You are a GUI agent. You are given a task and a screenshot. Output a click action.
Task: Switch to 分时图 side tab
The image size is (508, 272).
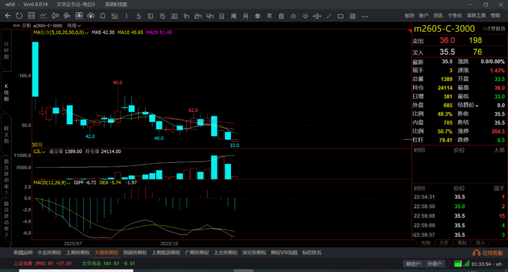pos(6,50)
